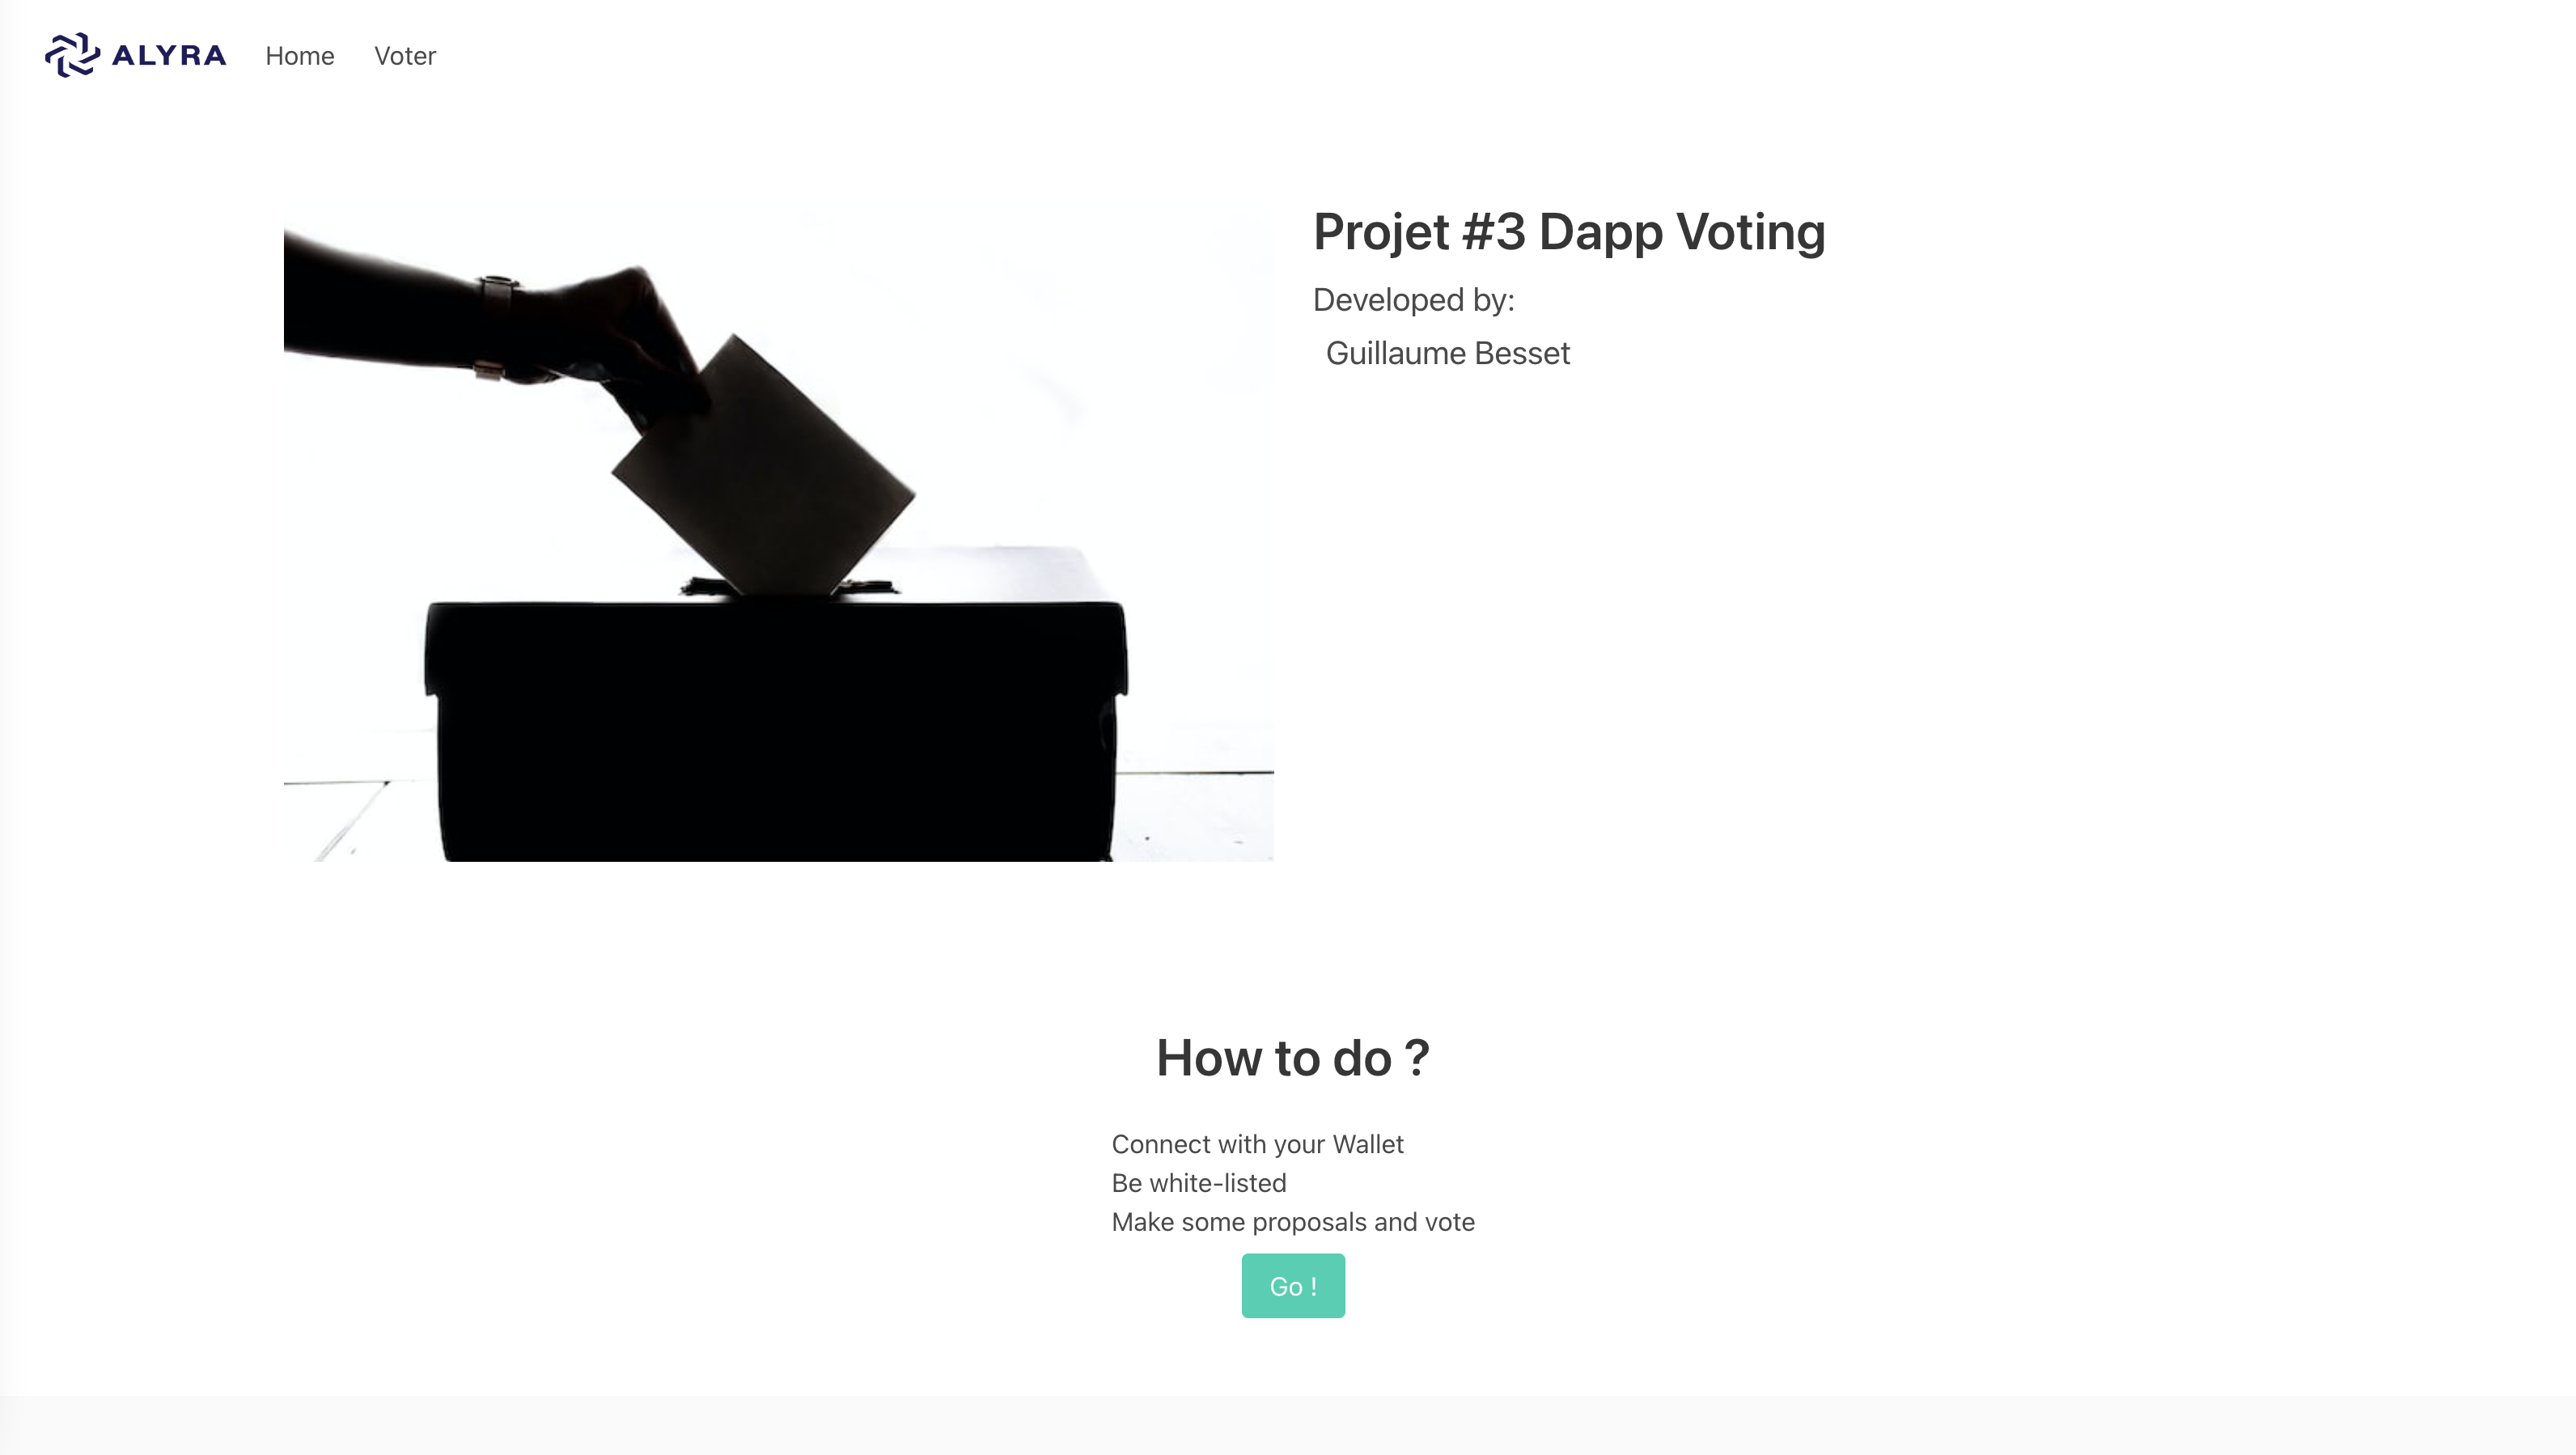Click the "Be white-listed" step
2576x1455 pixels.
coord(1198,1183)
